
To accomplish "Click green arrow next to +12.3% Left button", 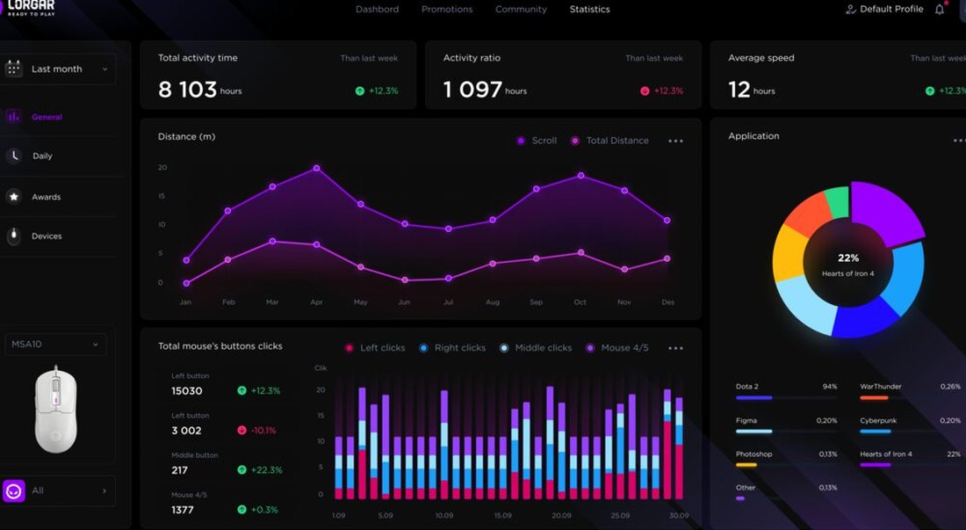I will click(241, 390).
